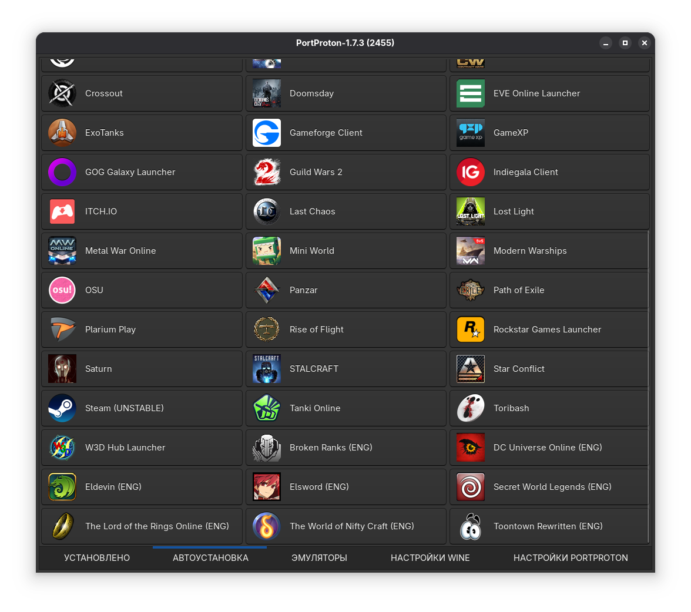Go to the НАСТРОЙКИ WINE tab
The image size is (691, 612).
point(430,558)
